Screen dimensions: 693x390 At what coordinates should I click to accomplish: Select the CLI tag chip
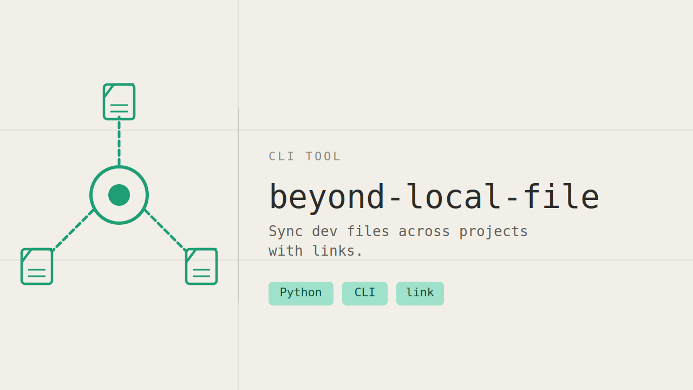[x=364, y=293]
